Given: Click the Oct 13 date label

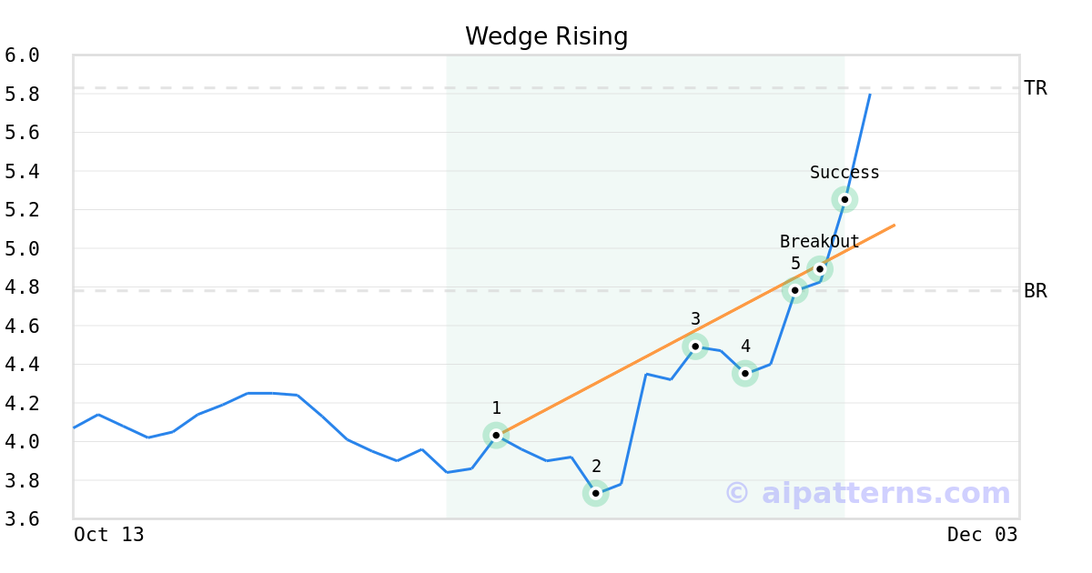Looking at the screenshot, I should [109, 535].
